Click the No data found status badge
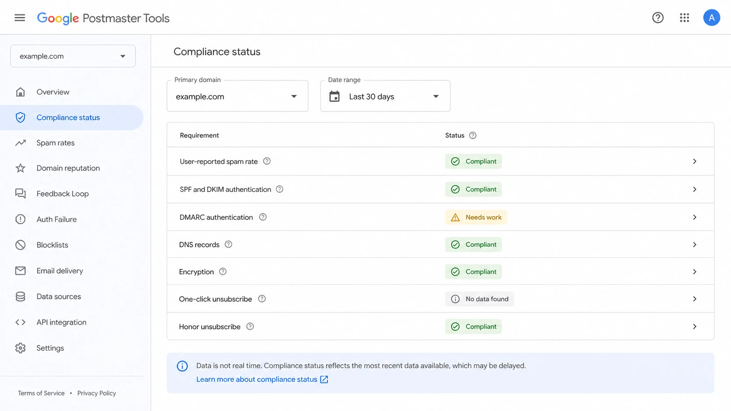This screenshot has height=411, width=731. 480,299
